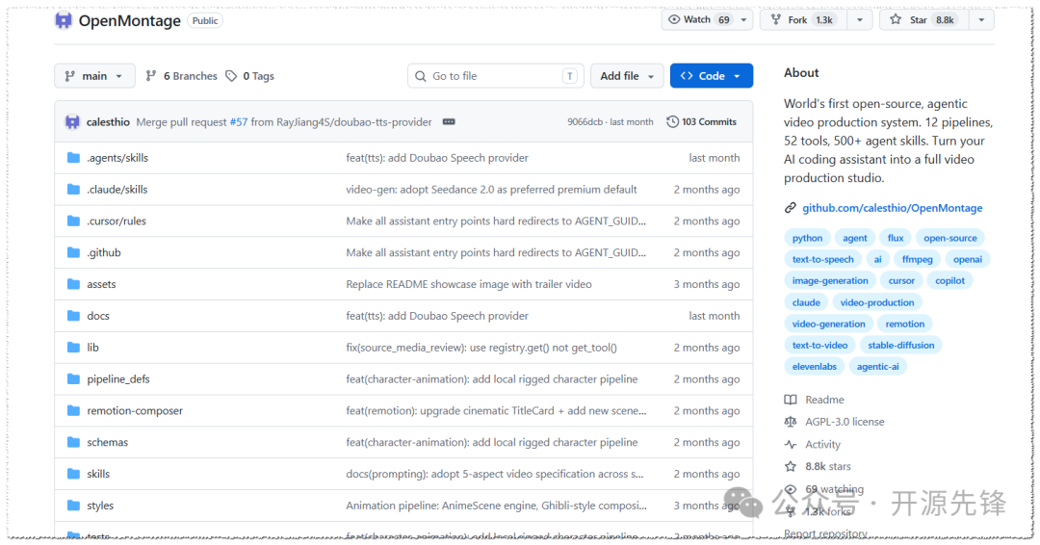
Task: Click the folder icon beside skills
Action: (73, 474)
